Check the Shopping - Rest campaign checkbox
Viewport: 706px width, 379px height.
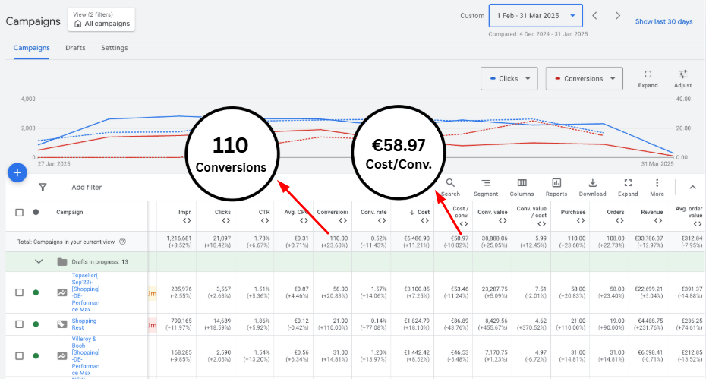[20, 324]
